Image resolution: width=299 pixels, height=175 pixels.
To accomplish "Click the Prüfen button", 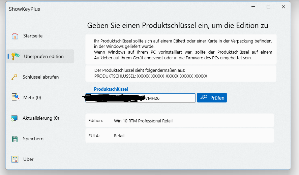I will click(x=212, y=98).
